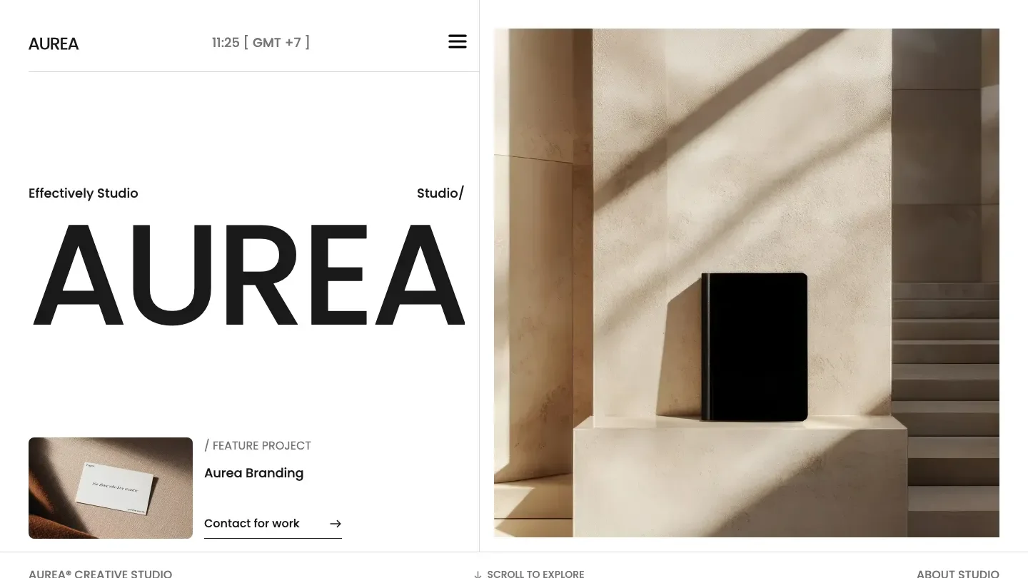Click the Studio/ label

440,193
